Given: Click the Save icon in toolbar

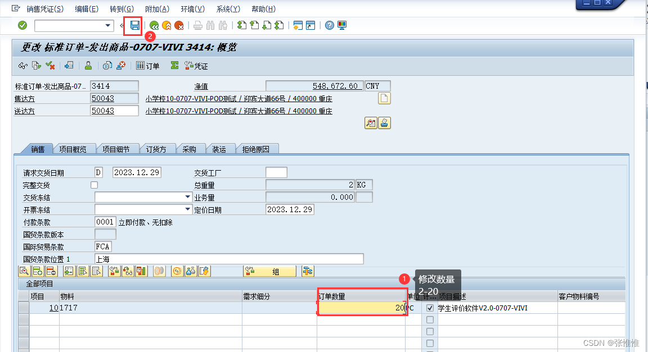Looking at the screenshot, I should [135, 25].
